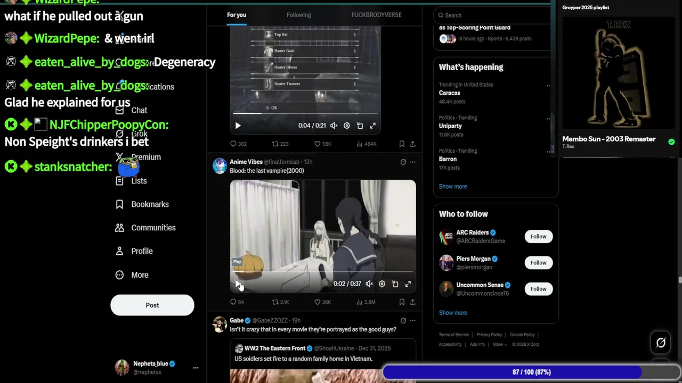
Task: Open options for Caracas trend
Action: 548,85
